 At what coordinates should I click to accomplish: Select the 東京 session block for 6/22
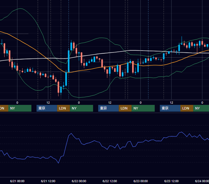pyautogui.click(x=108, y=108)
